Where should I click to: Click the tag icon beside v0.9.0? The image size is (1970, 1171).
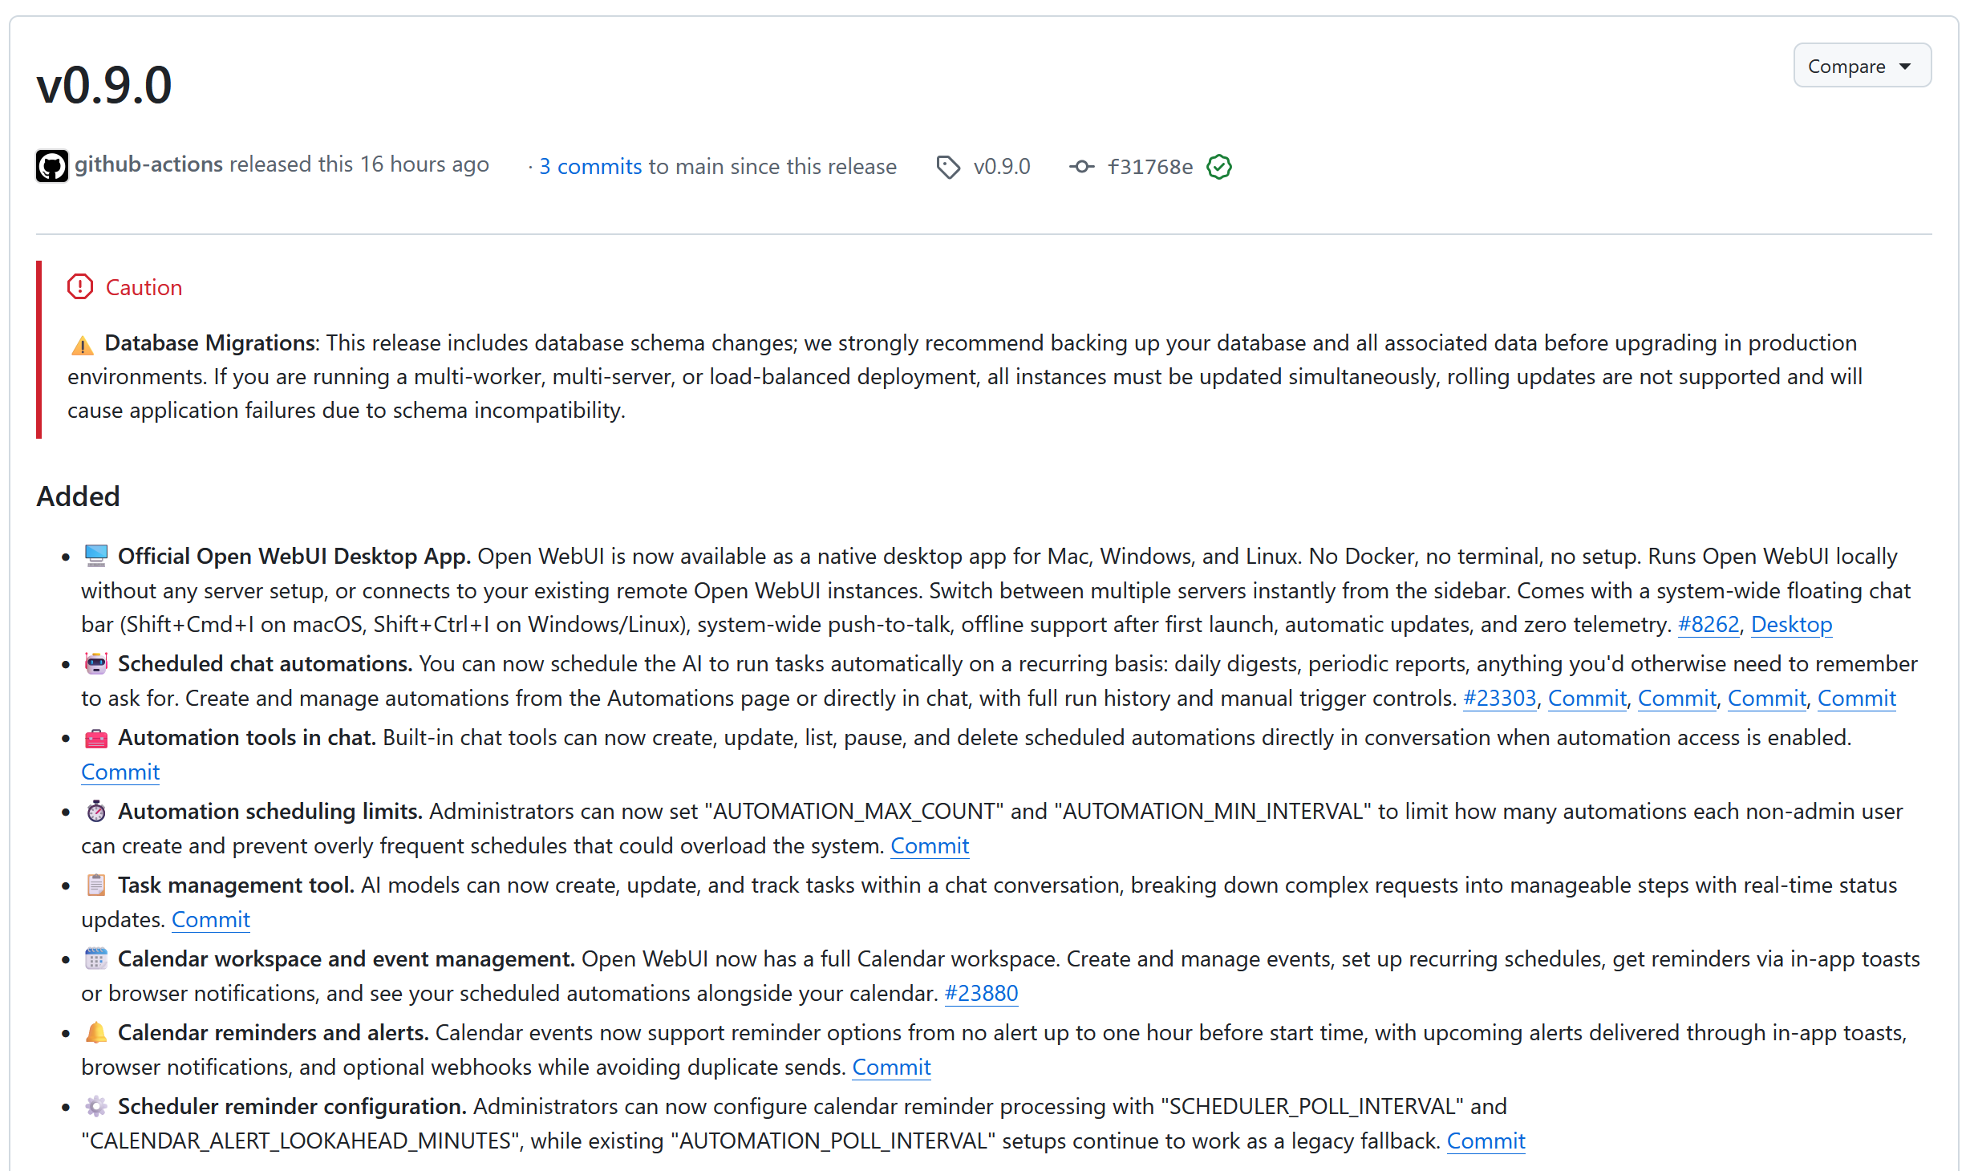coord(947,167)
